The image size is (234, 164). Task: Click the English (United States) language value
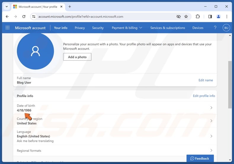click(x=33, y=136)
